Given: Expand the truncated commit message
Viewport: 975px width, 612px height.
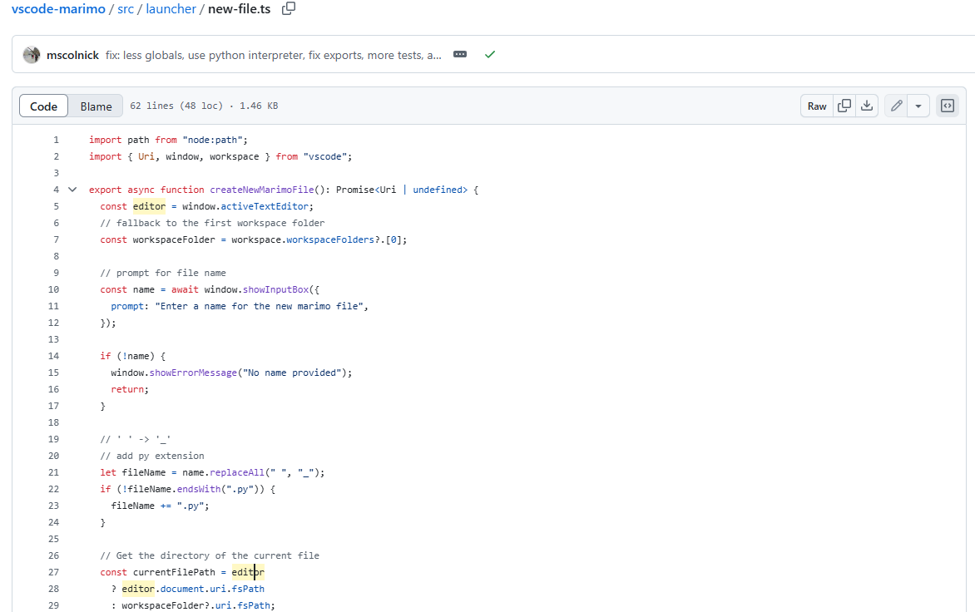Looking at the screenshot, I should 460,54.
